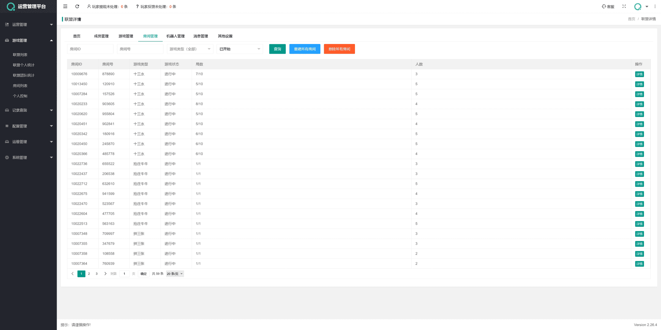This screenshot has width=661, height=330.
Task: Click 详情 for room 10009676
Action: click(x=639, y=74)
